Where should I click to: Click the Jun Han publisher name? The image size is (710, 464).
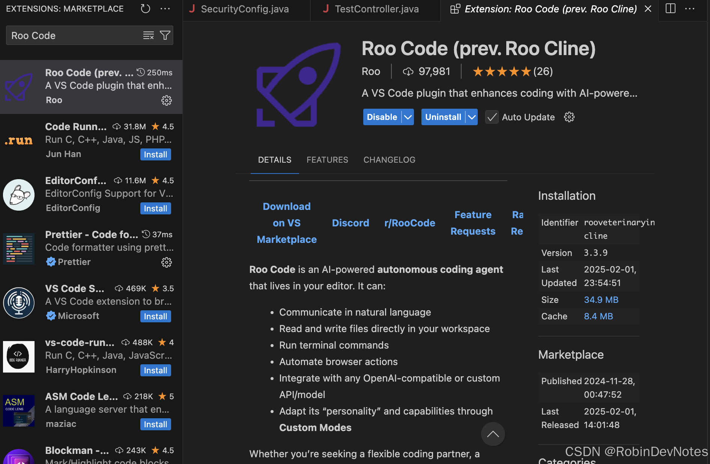tap(63, 154)
